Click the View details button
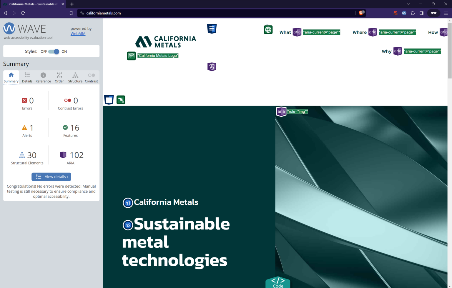 [51, 177]
